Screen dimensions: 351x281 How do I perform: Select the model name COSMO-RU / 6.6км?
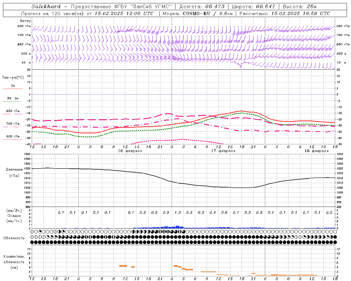pos(208,13)
